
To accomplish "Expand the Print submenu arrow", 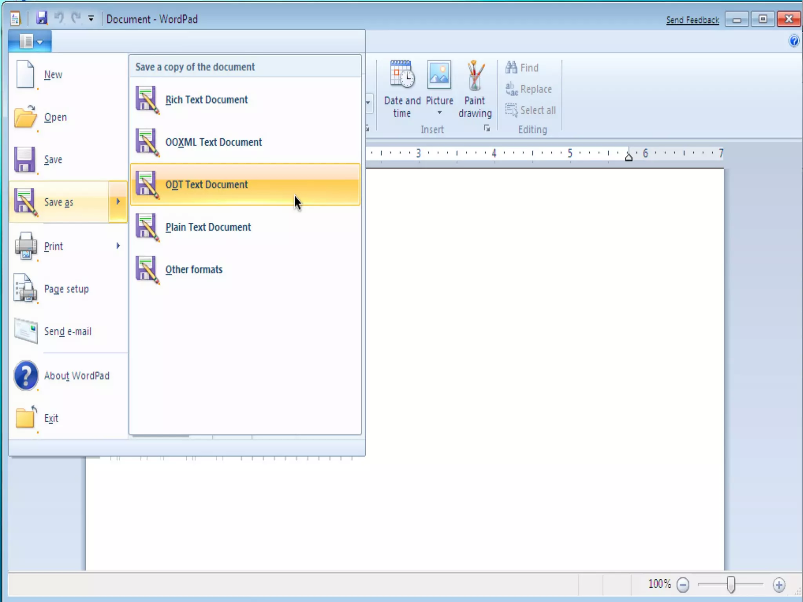I will (x=118, y=246).
